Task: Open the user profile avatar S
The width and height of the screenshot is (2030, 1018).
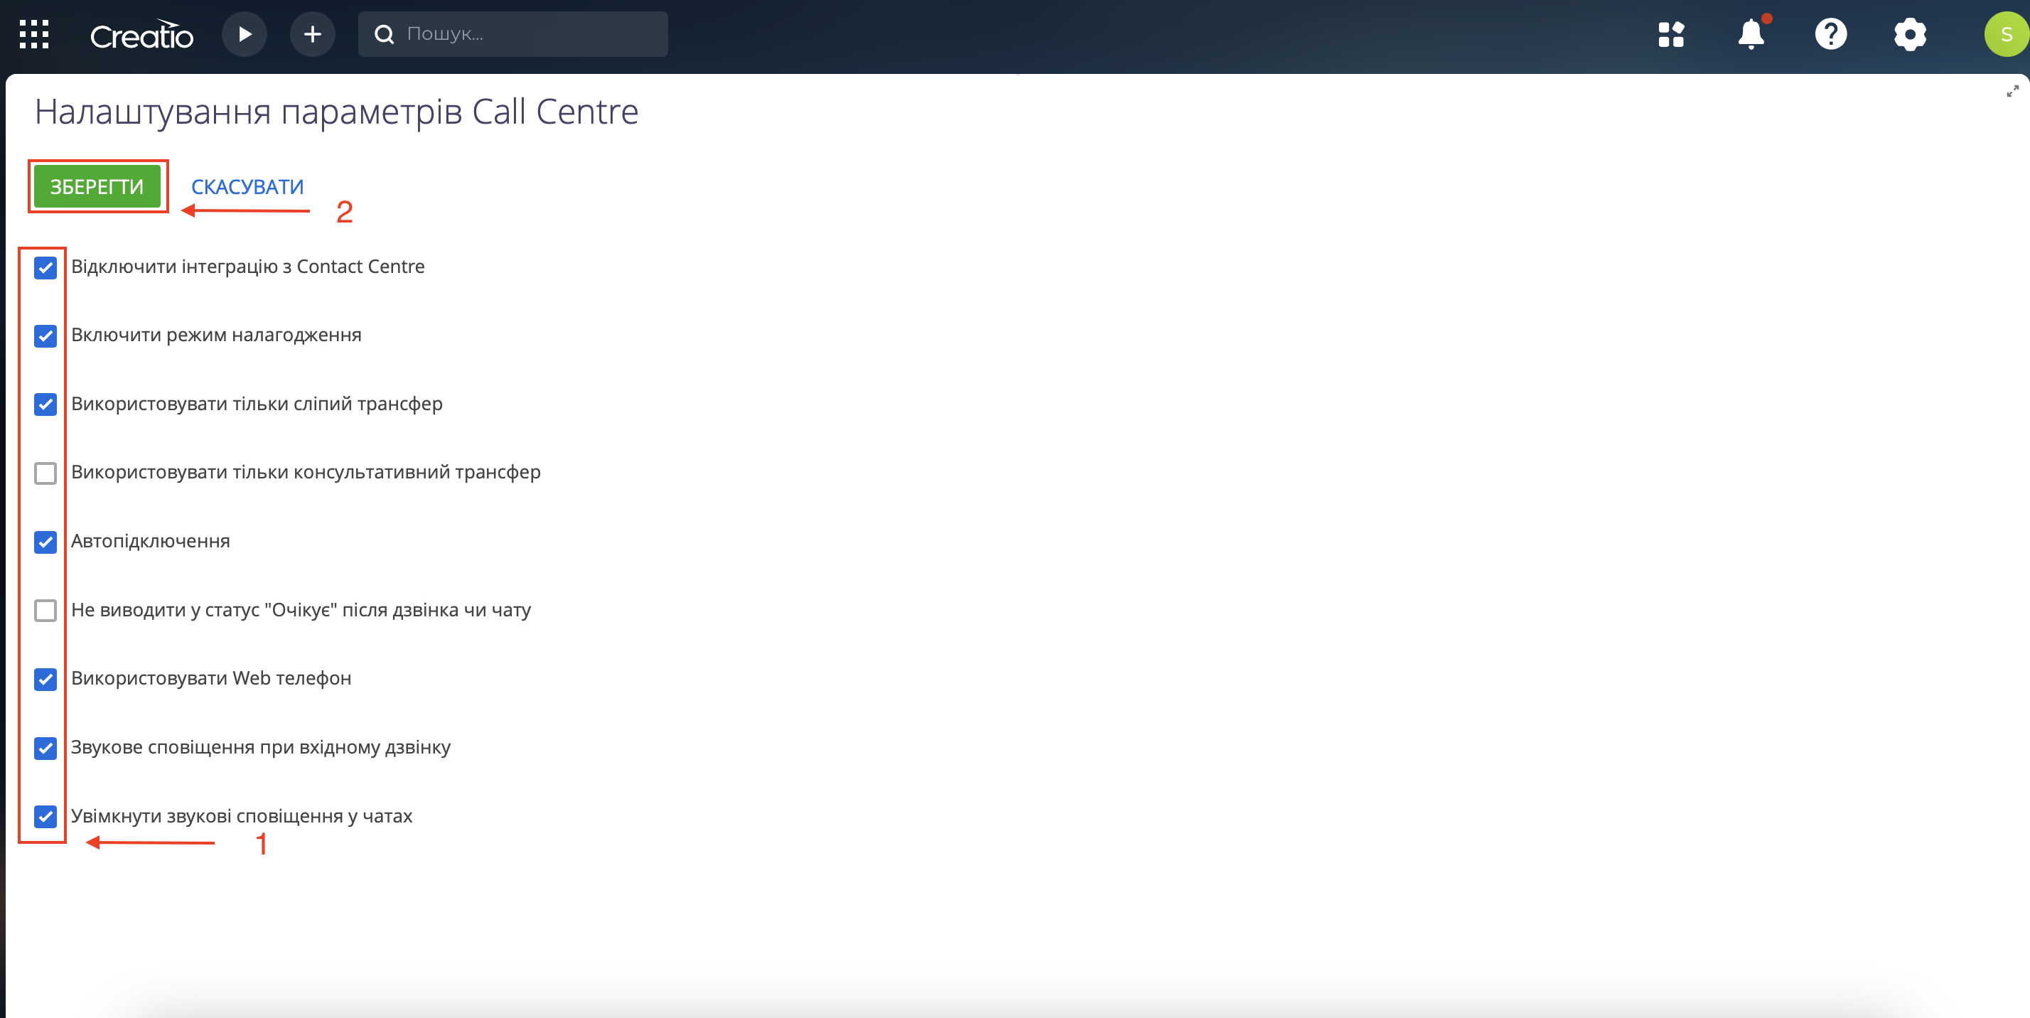Action: (x=2007, y=34)
